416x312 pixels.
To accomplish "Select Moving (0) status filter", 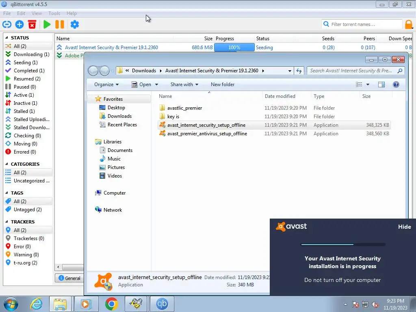I will point(28,144).
